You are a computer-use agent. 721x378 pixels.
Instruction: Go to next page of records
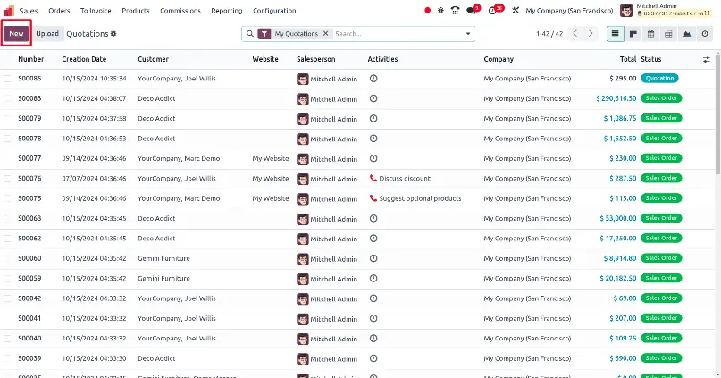coord(591,34)
